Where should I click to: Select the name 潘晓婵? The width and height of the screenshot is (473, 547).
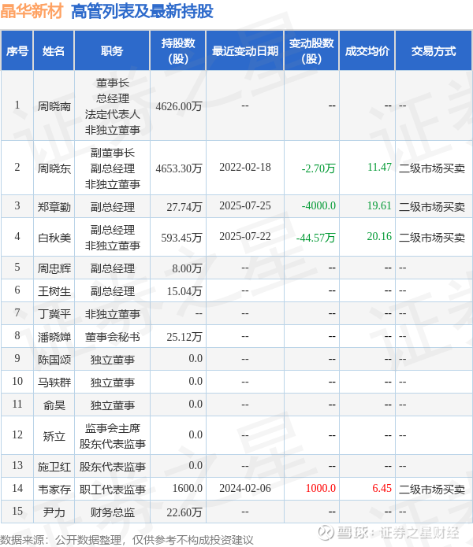(54, 337)
